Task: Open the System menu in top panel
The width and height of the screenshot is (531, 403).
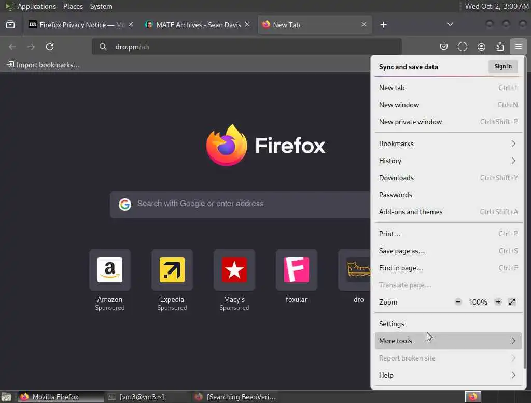Action: tap(101, 6)
